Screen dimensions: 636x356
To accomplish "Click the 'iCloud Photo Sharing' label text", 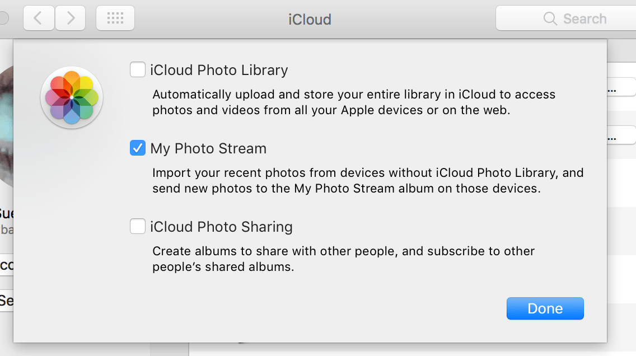I will [x=221, y=226].
